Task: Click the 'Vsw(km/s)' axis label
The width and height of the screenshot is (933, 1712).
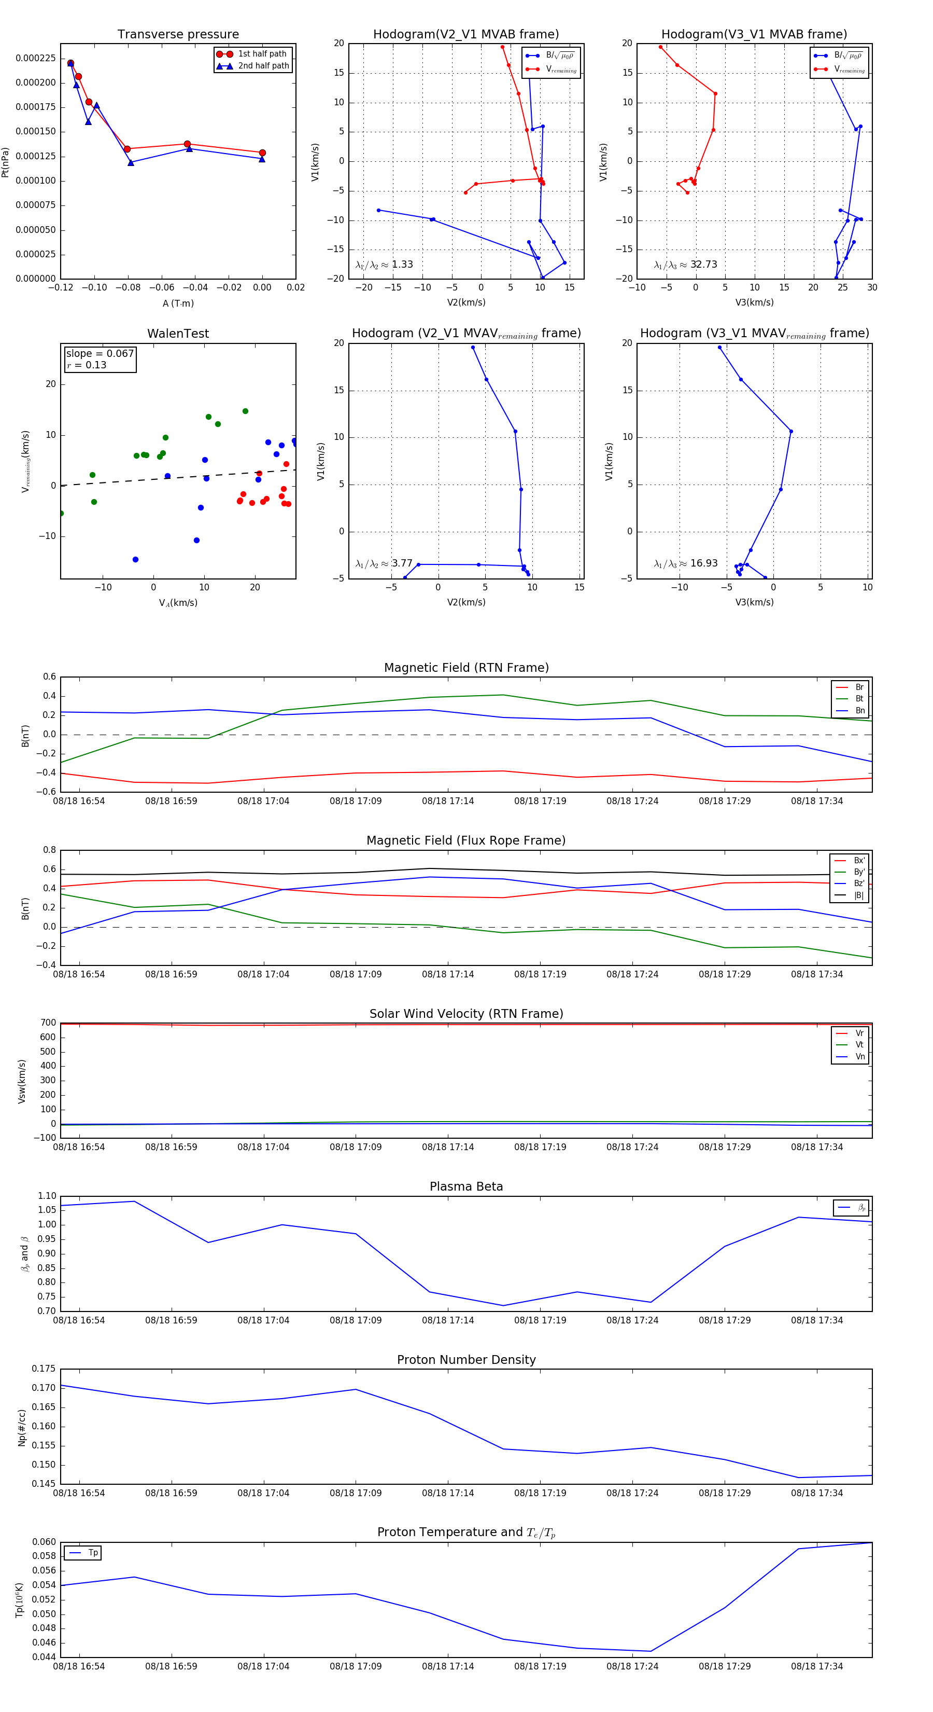Action: coord(22,1081)
